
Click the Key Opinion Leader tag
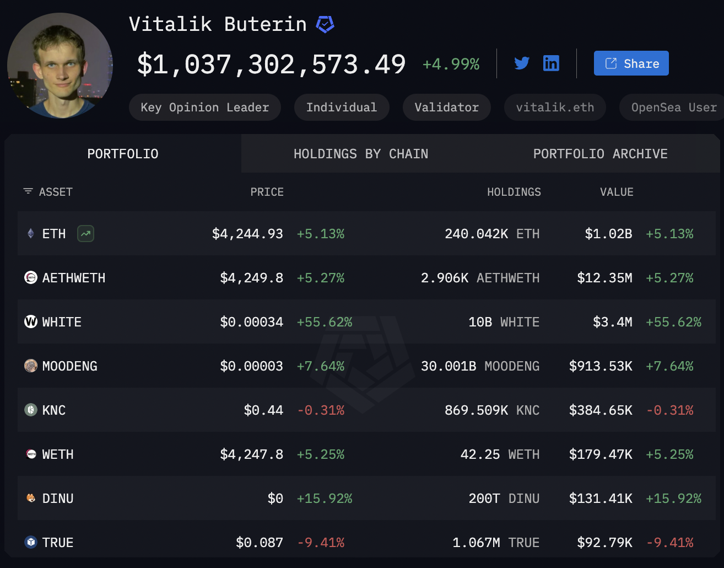pos(204,107)
